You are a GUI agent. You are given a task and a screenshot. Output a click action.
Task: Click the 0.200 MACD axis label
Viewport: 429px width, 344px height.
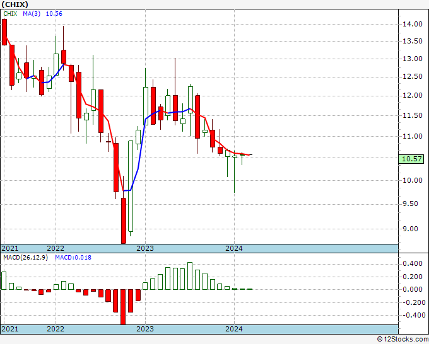point(413,277)
